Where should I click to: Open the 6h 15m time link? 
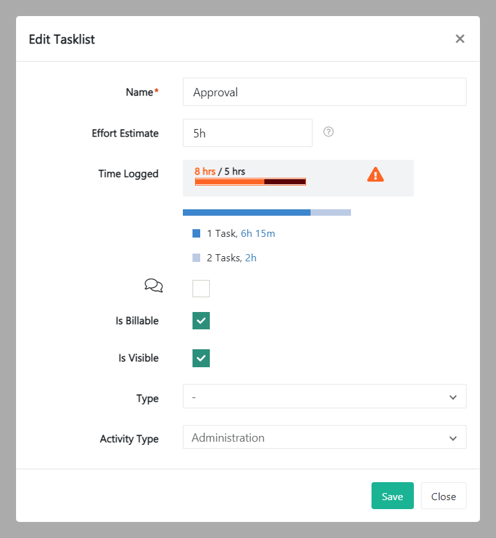coord(257,234)
